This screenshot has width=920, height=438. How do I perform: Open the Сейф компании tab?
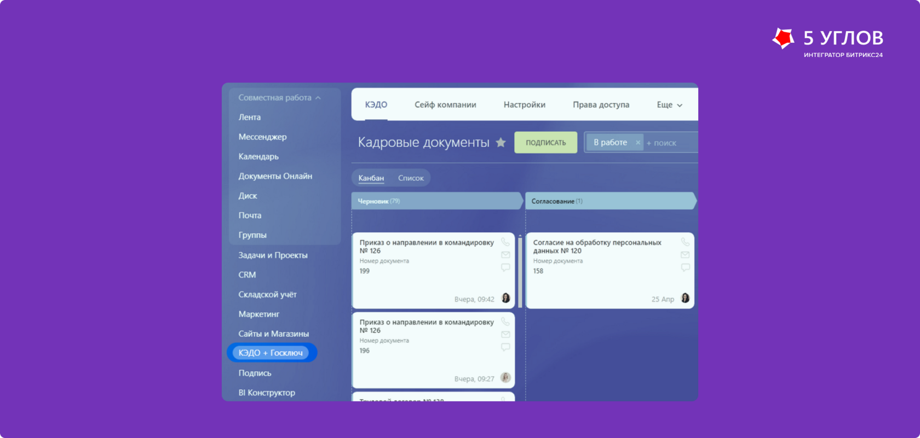pos(445,104)
